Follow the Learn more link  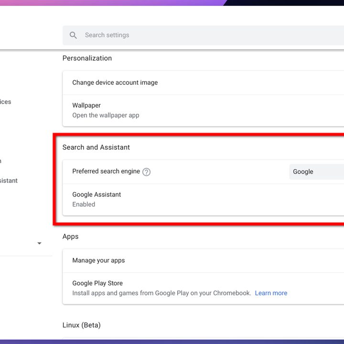tap(271, 293)
